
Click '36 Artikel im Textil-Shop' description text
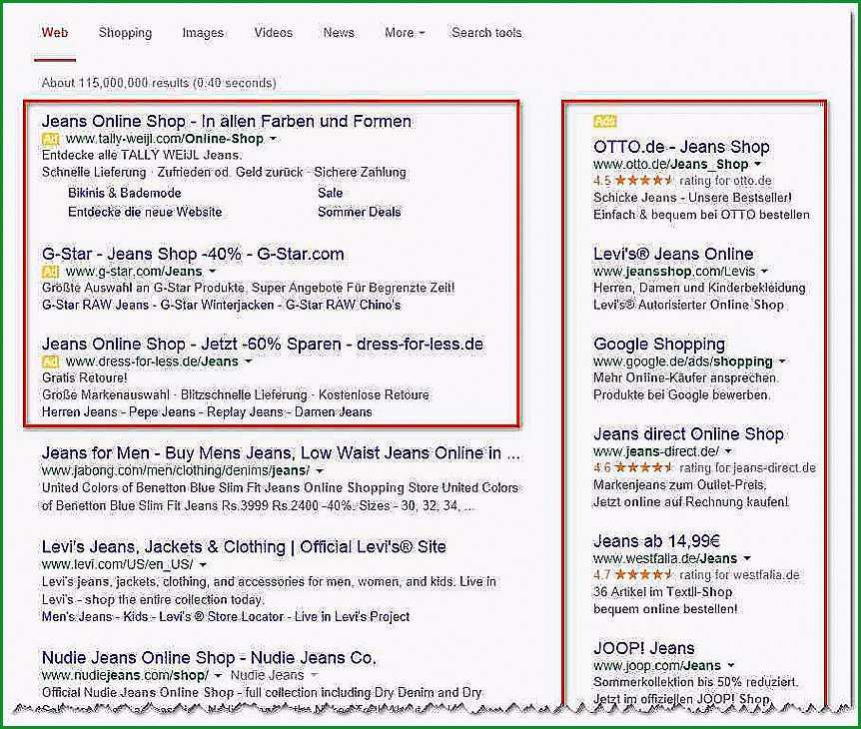point(663,592)
